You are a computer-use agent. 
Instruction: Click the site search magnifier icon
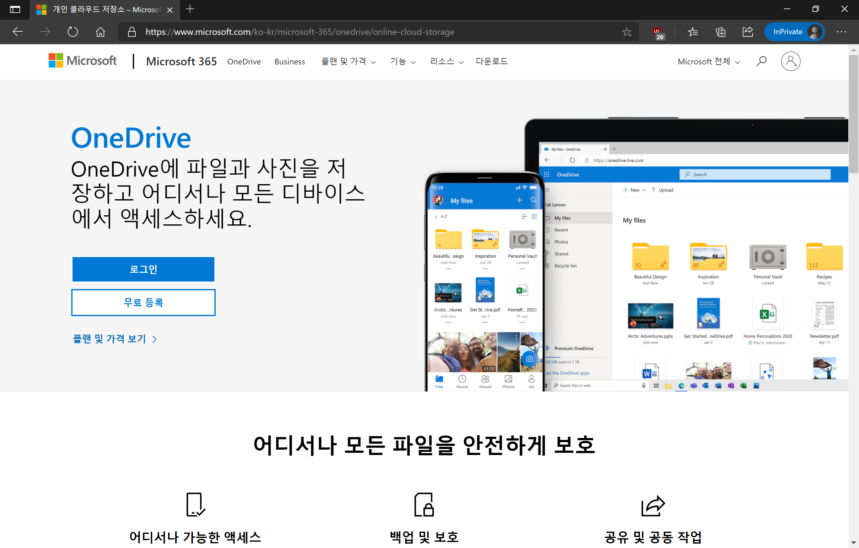click(761, 61)
